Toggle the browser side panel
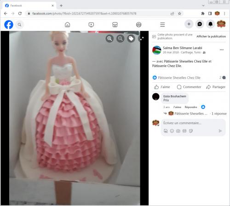This screenshot has width=230, height=206. coord(210,14)
